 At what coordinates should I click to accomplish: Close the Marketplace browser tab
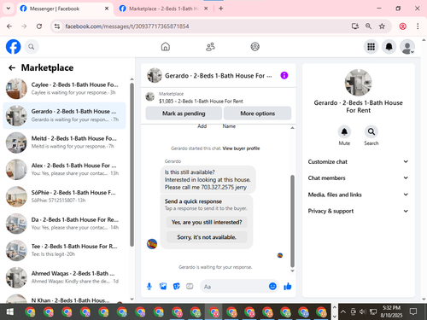pos(206,9)
